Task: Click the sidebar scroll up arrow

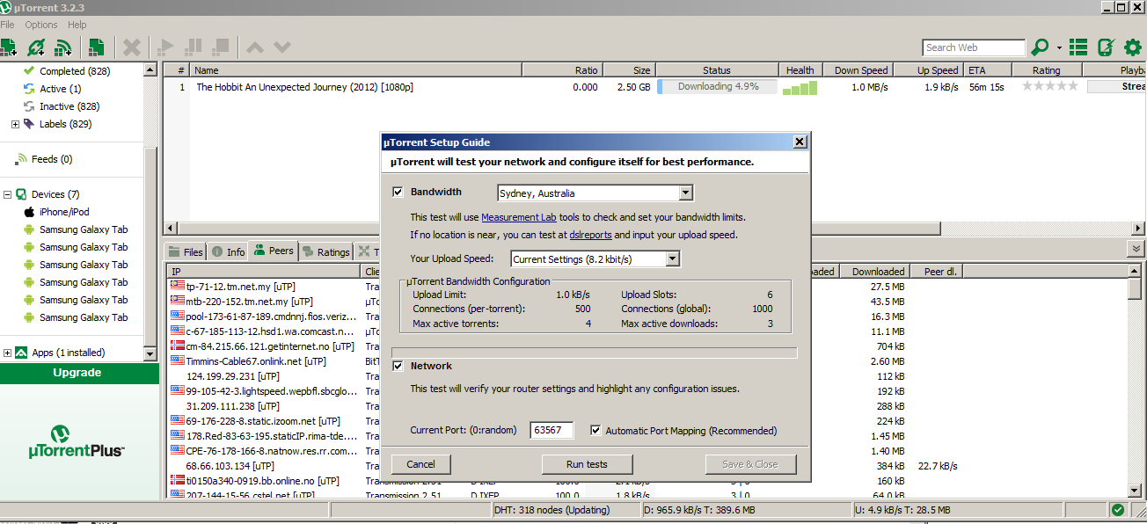Action: point(150,69)
